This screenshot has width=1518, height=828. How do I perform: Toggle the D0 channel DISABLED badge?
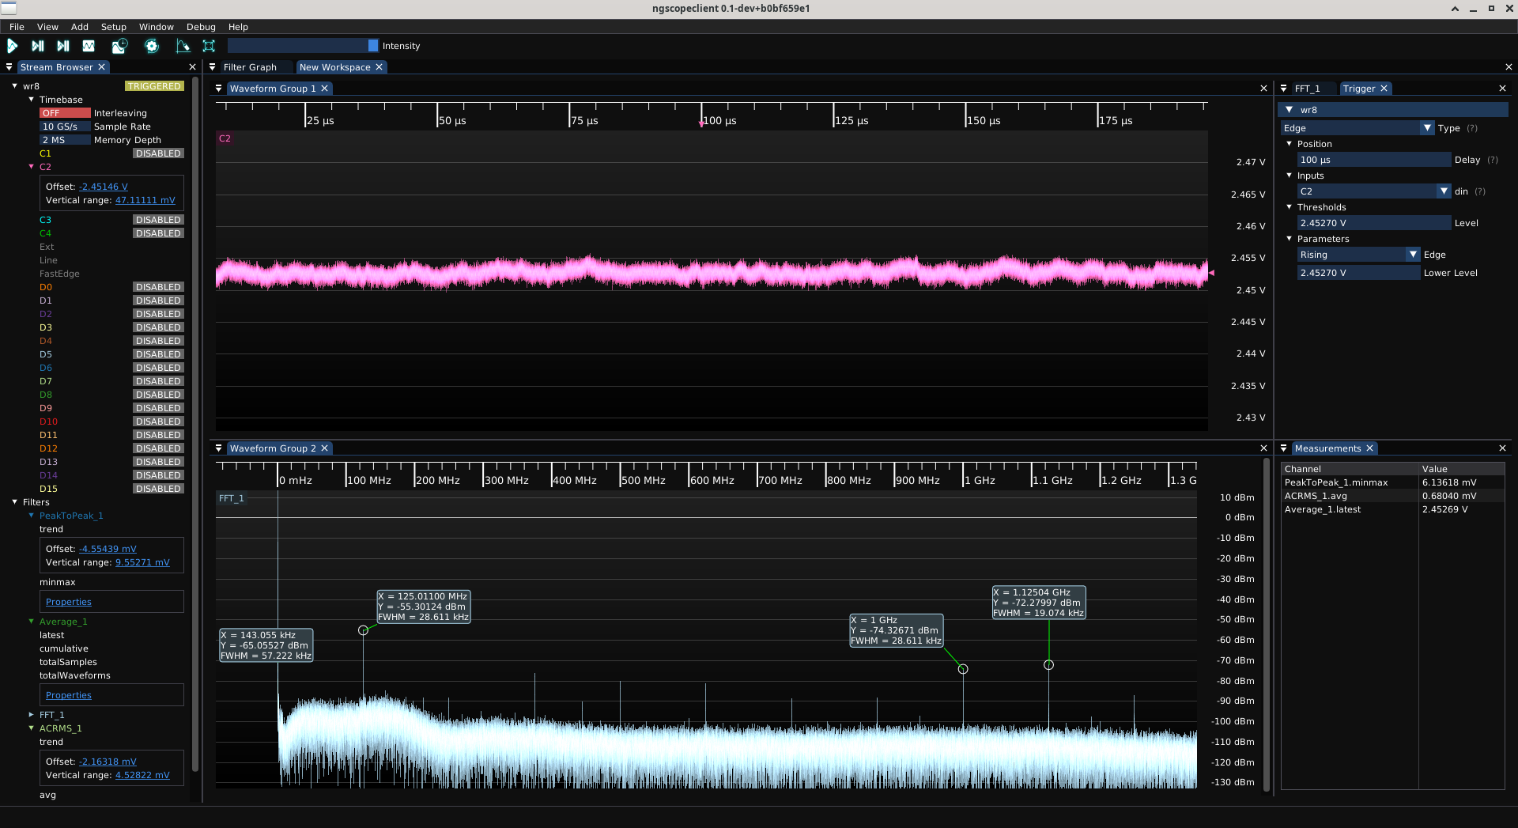[158, 287]
